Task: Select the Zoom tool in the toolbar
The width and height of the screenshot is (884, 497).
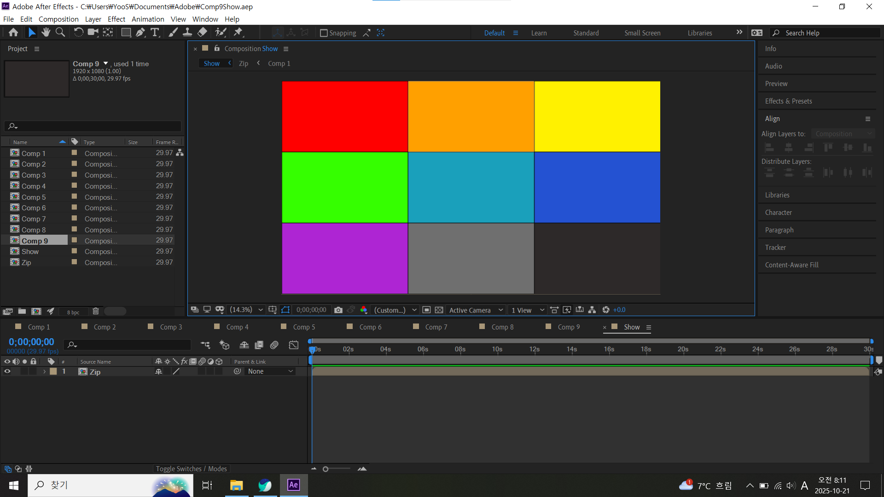Action: point(60,32)
